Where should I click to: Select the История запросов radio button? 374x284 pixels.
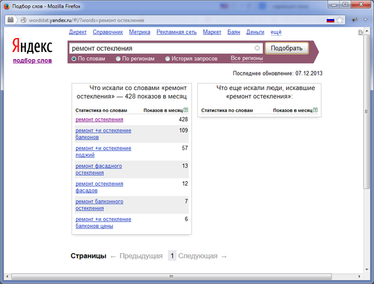(168, 59)
